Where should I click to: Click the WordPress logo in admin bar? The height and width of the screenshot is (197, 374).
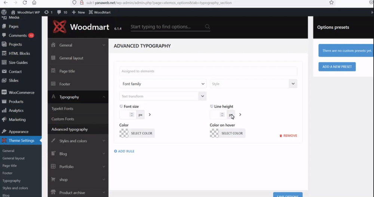(4, 12)
